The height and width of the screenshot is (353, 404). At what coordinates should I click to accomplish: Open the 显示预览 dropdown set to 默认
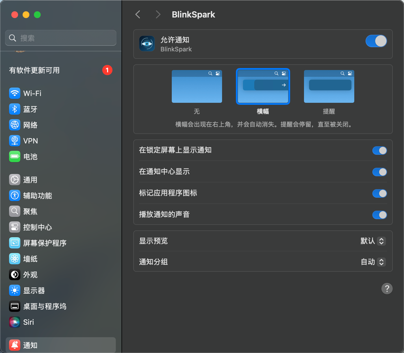(x=373, y=241)
